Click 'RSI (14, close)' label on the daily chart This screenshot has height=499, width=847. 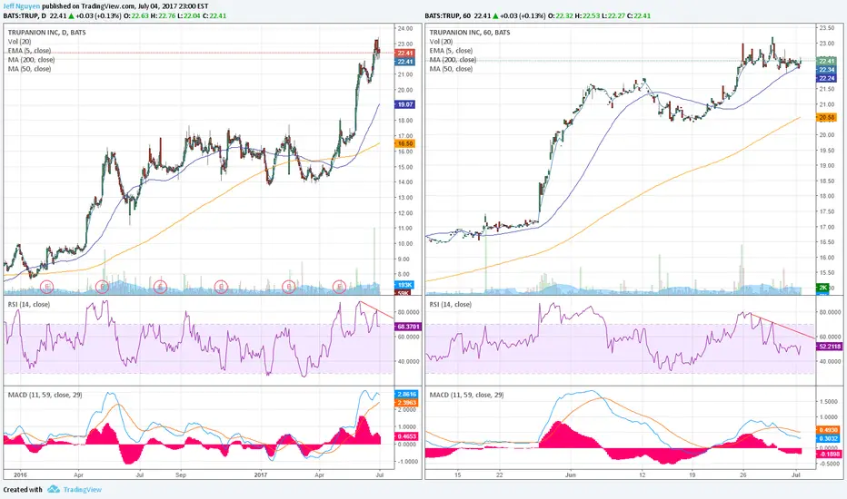tap(29, 305)
